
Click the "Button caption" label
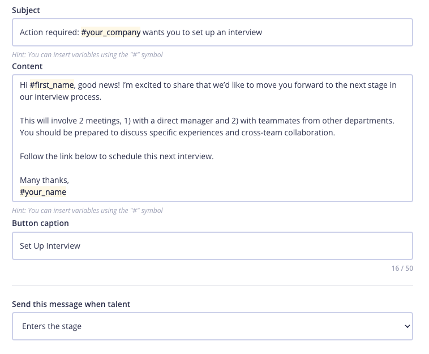(40, 223)
